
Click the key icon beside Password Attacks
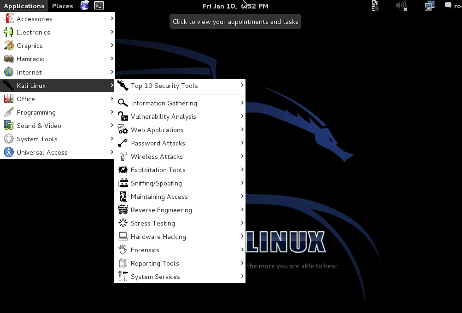tap(123, 143)
